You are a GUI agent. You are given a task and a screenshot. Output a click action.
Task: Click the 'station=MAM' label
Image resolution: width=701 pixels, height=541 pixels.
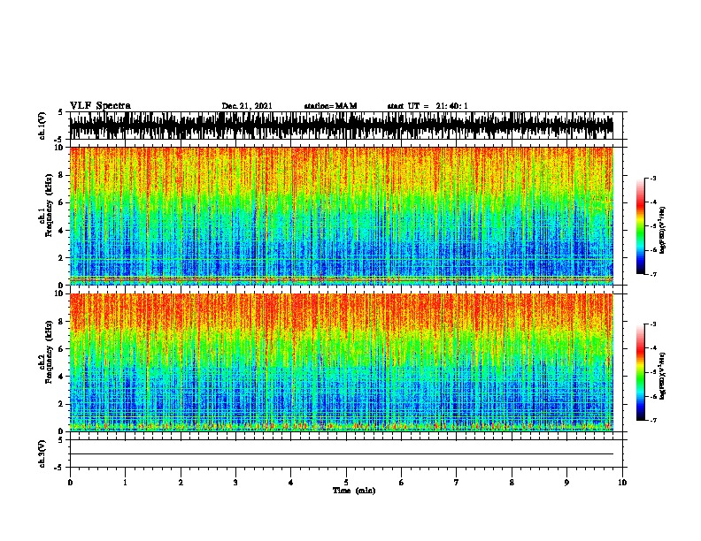coord(330,106)
